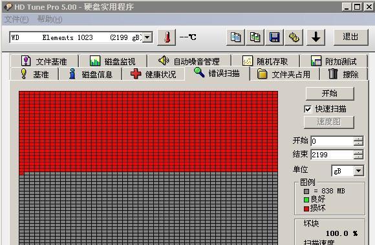This screenshot has width=375, height=245.
Task: Click the 100.0 % bad block value
Action: click(x=342, y=233)
